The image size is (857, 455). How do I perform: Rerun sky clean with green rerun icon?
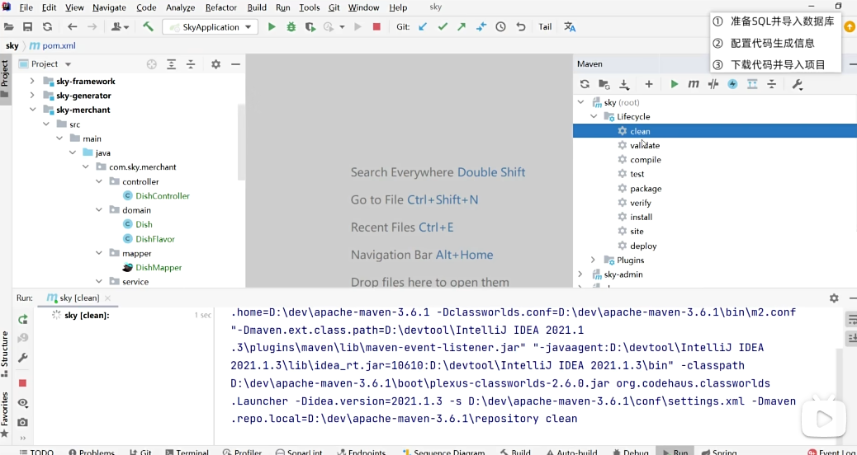(22, 319)
